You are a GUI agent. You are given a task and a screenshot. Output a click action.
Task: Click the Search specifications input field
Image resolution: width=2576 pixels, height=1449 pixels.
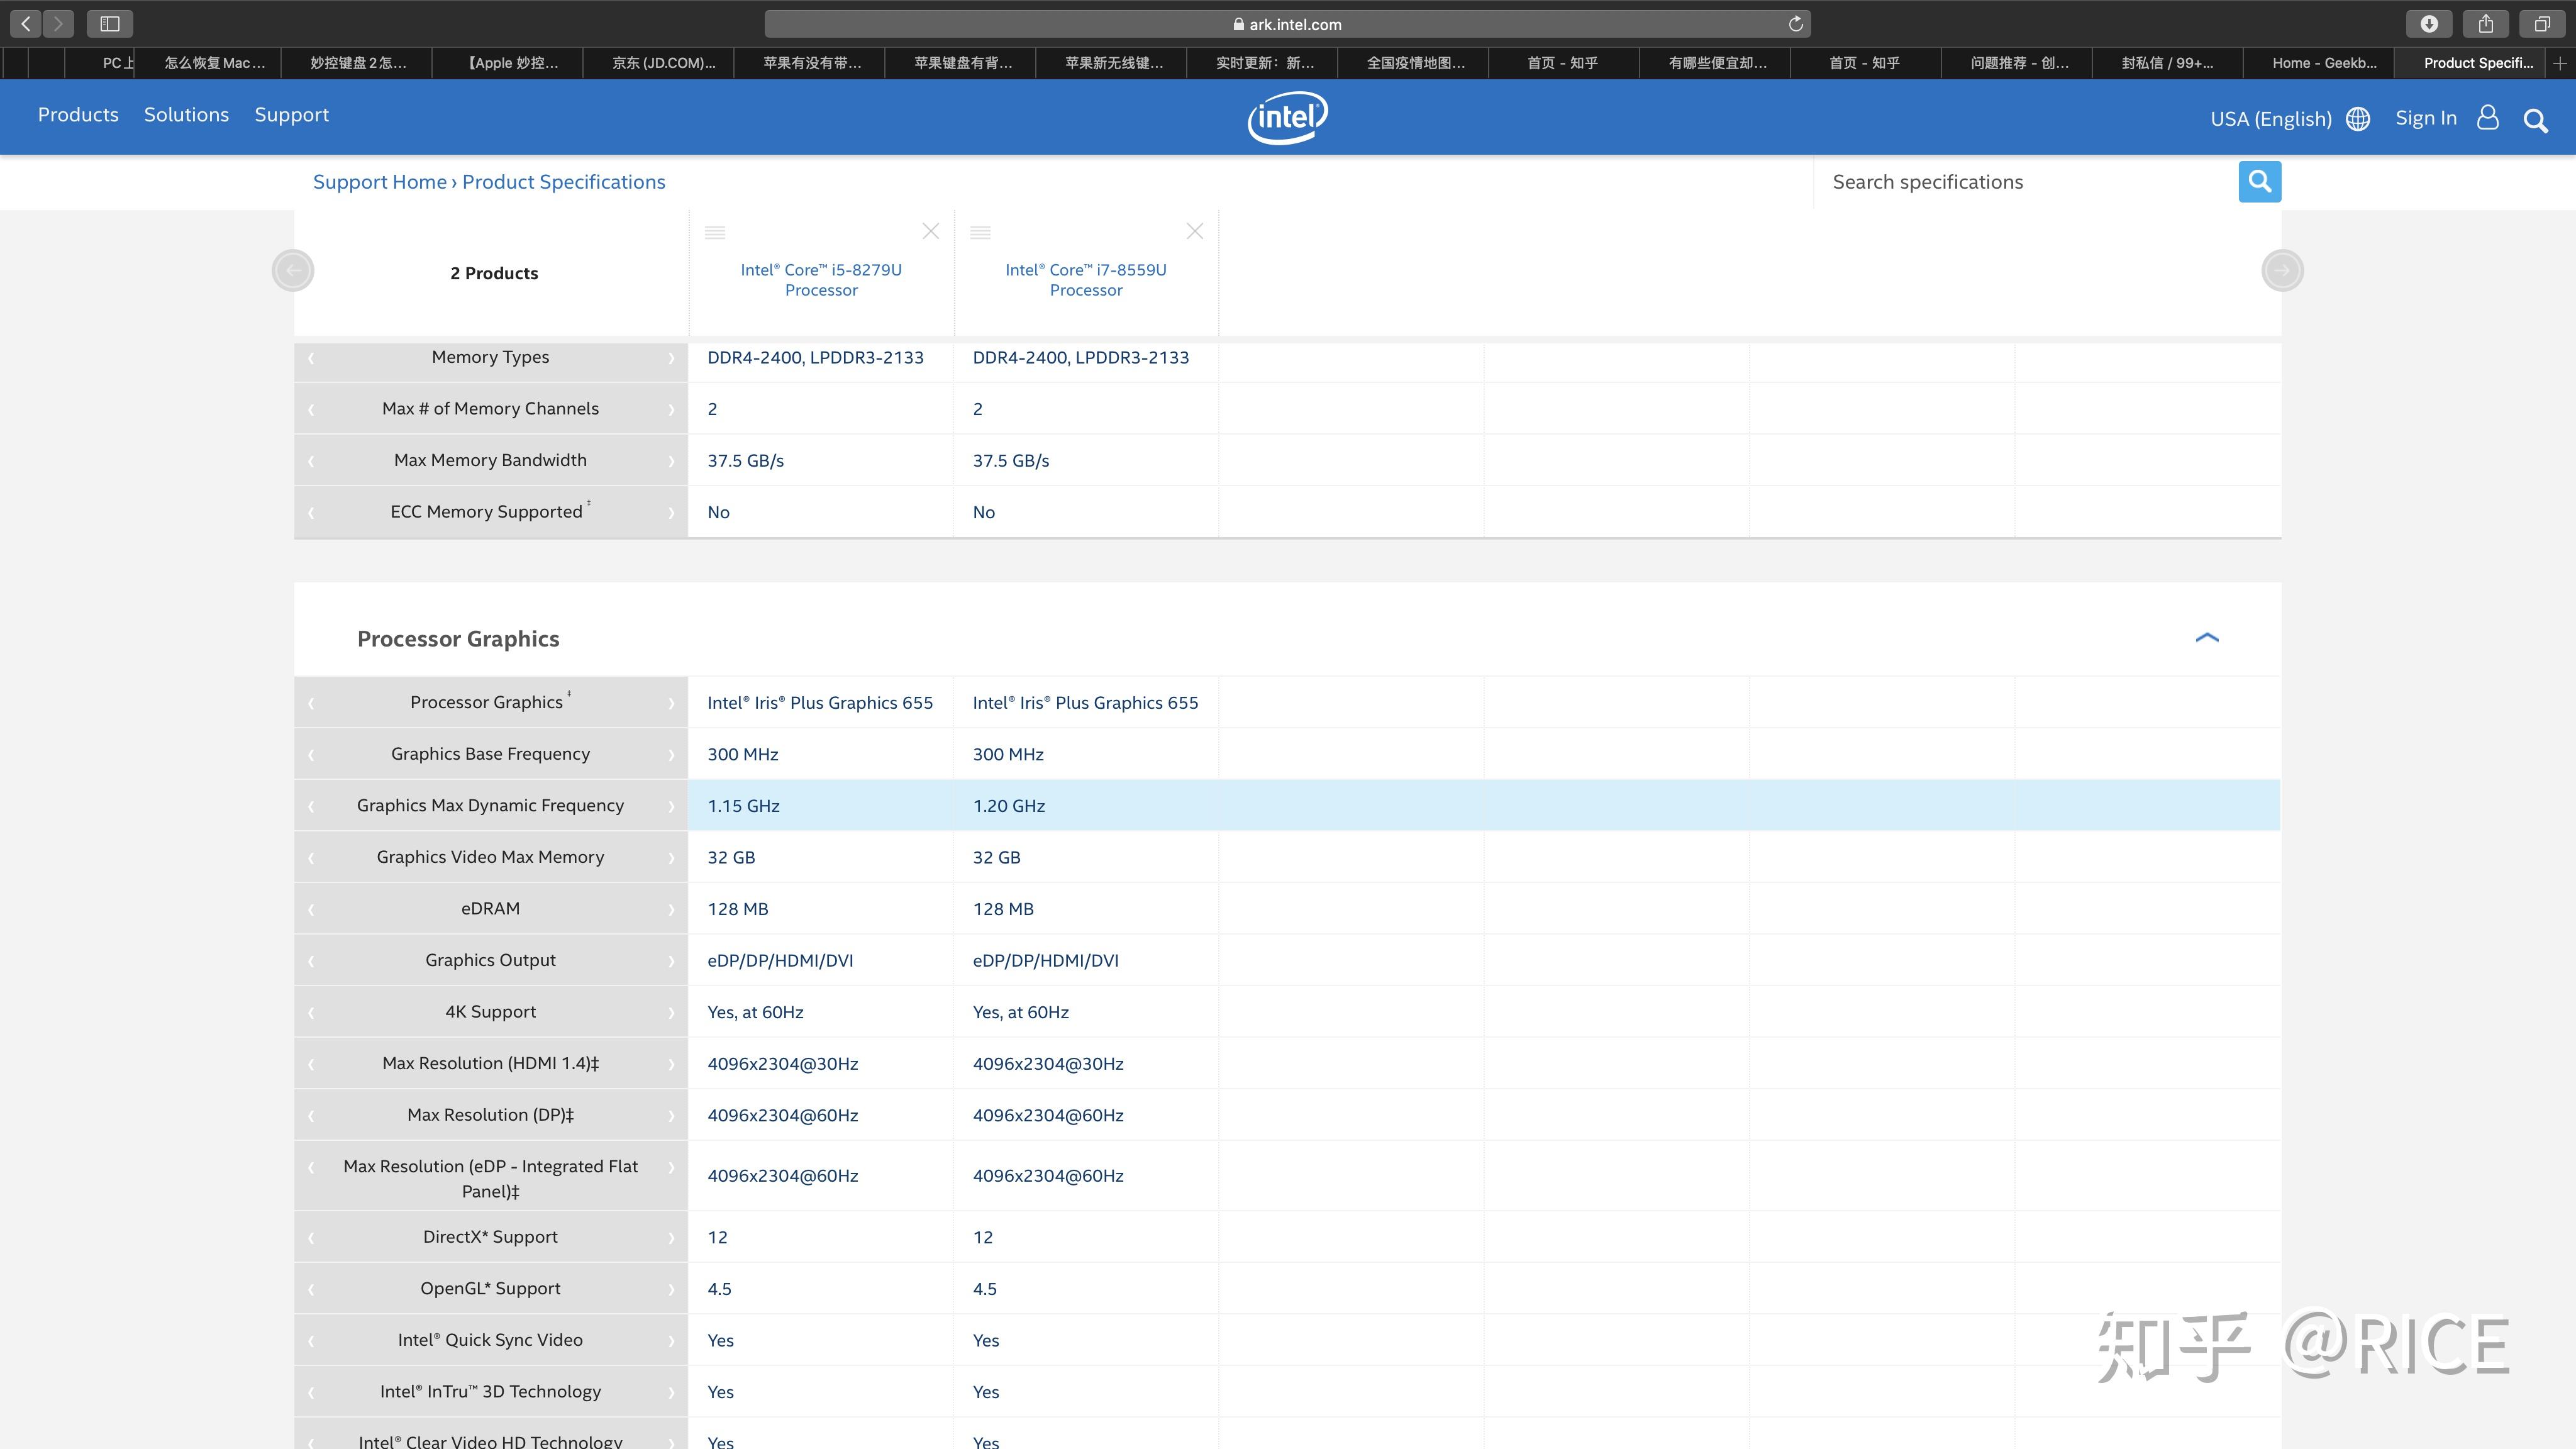point(2025,182)
